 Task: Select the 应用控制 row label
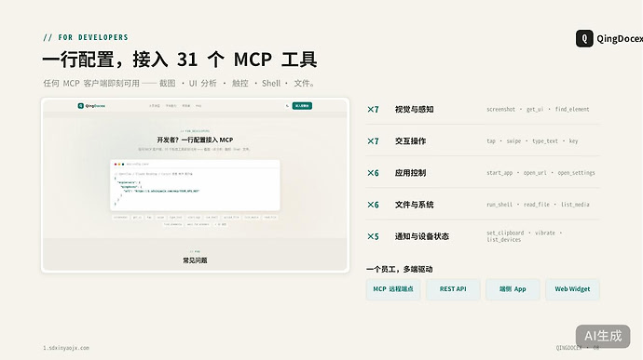[x=410, y=173]
